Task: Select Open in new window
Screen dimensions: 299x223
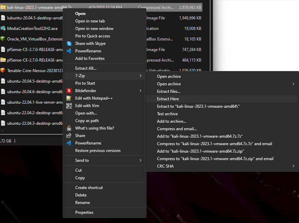Action: 94,29
